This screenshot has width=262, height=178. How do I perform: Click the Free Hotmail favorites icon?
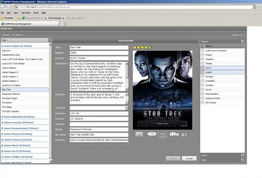coord(46,18)
